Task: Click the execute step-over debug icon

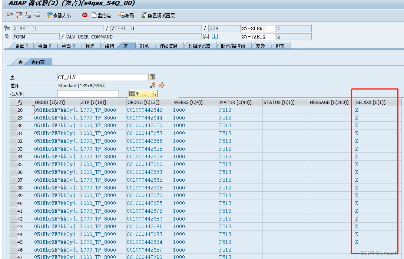Action: pyautogui.click(x=18, y=15)
